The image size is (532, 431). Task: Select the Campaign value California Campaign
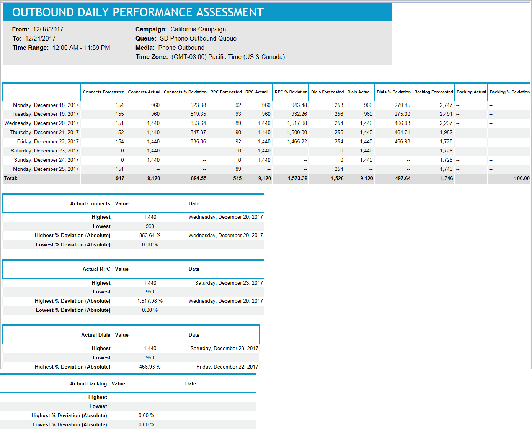click(198, 29)
